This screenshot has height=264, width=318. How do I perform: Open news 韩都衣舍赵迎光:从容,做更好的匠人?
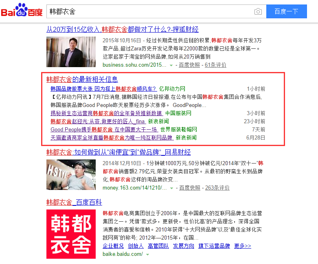coord(98,121)
